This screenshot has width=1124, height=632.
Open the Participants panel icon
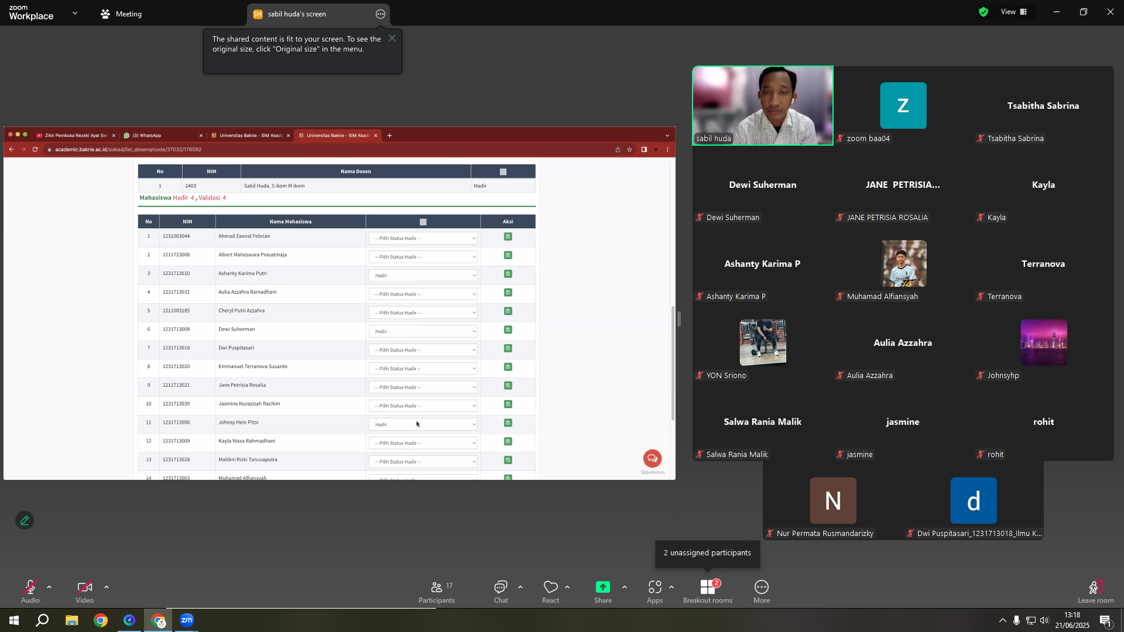(x=437, y=587)
